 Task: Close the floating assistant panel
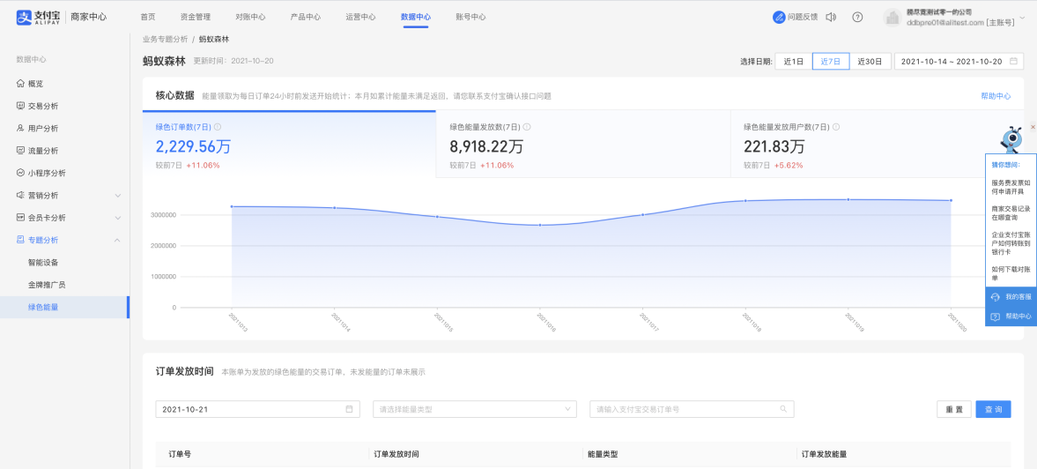pos(1033,127)
